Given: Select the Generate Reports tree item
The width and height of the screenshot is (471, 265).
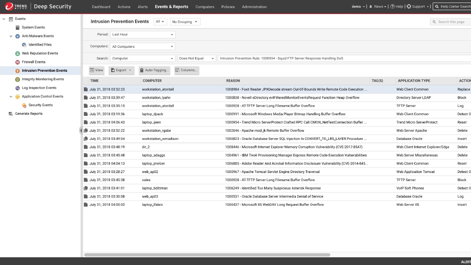Looking at the screenshot, I should click(x=29, y=114).
